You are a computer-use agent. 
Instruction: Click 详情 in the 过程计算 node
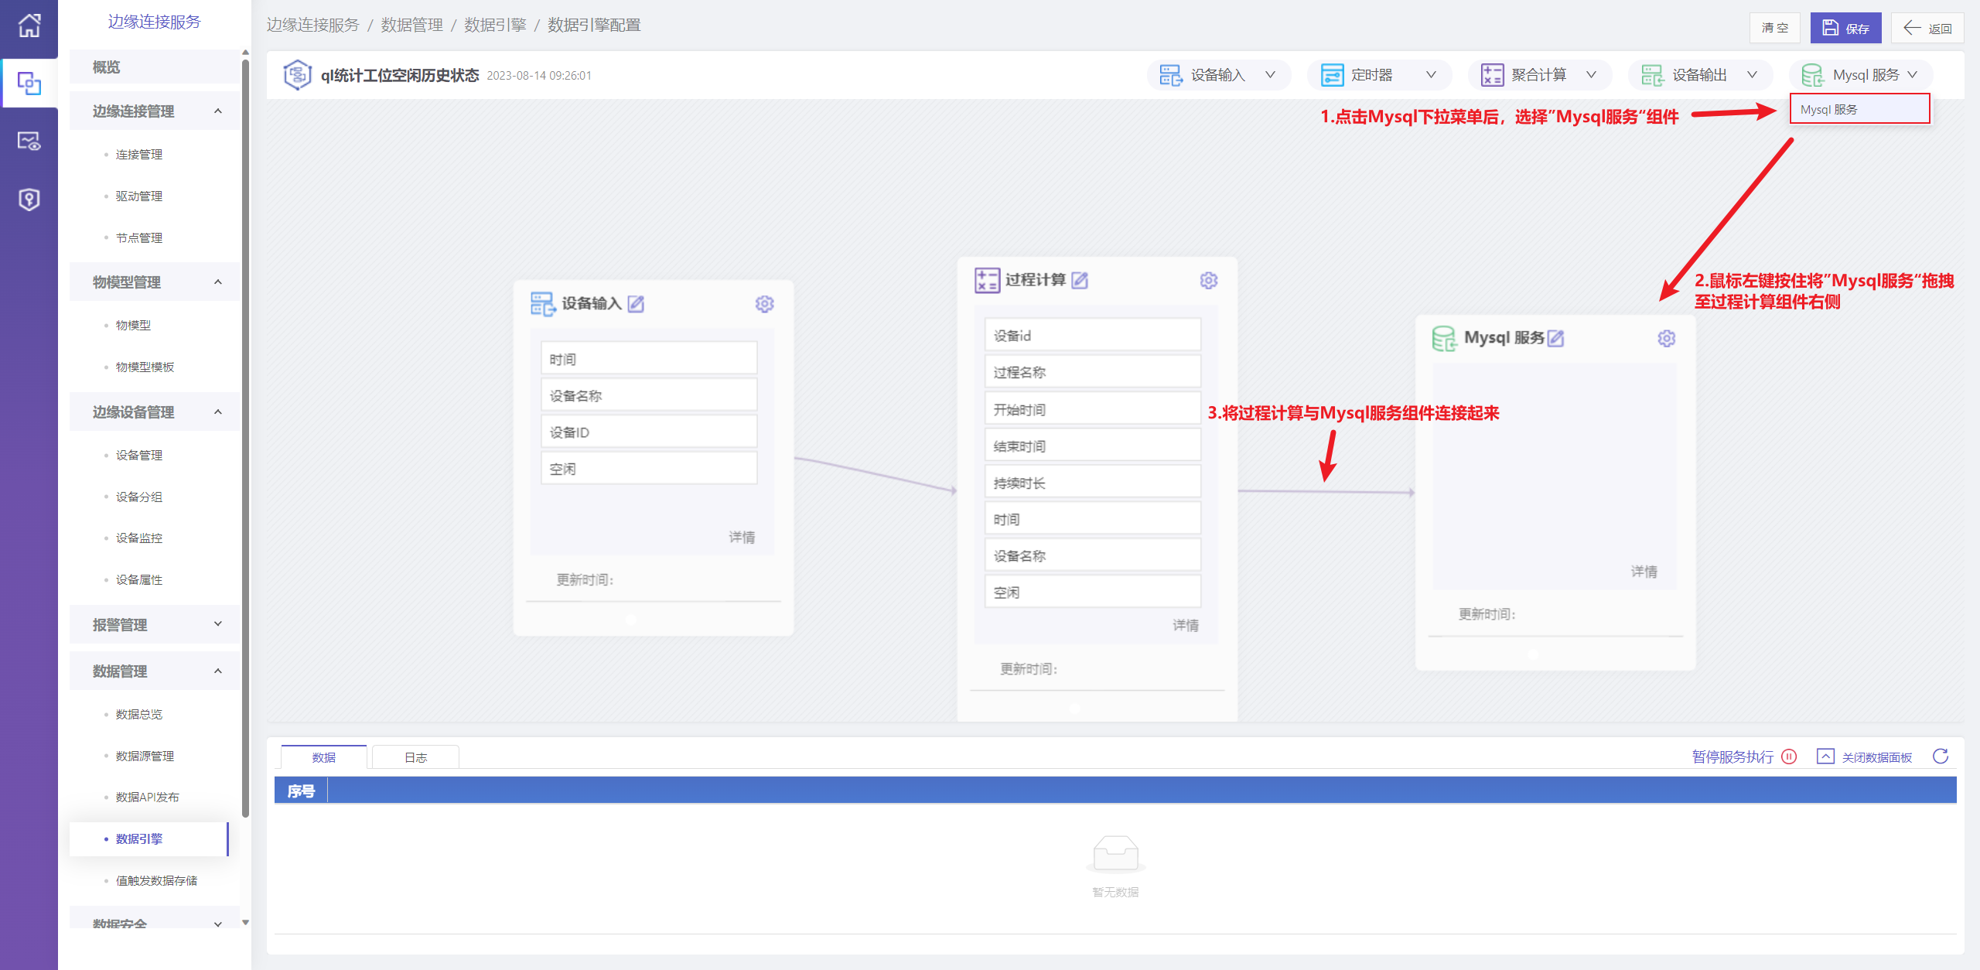point(1186,625)
